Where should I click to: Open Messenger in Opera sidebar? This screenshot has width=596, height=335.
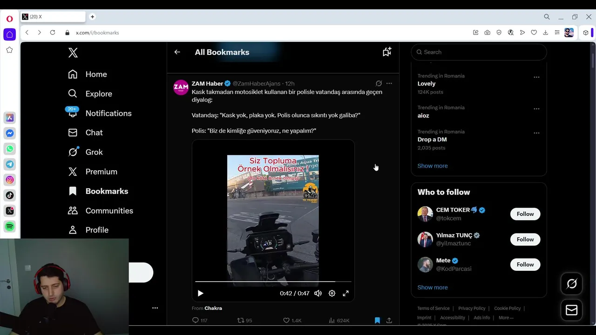pyautogui.click(x=9, y=133)
